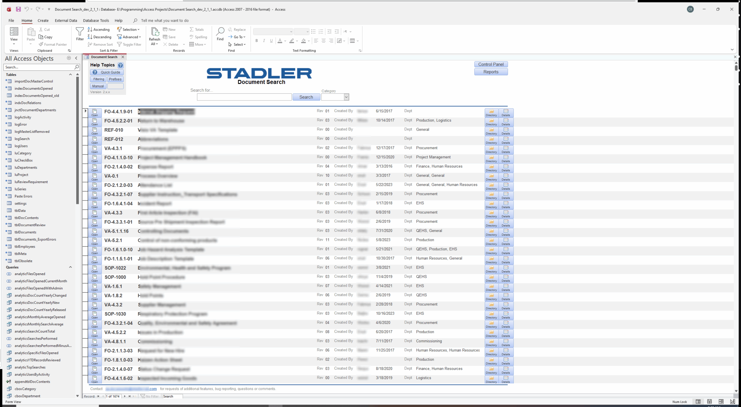Screen dimensions: 741x407
Task: Open the External Data tab
Action: click(x=66, y=21)
